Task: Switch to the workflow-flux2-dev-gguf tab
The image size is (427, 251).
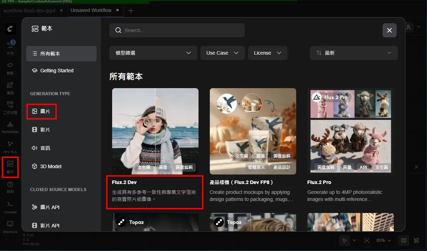Action: click(30, 10)
